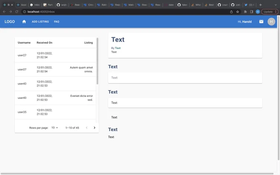Share this page icon in address bar
The width and height of the screenshot is (280, 175).
(x=231, y=12)
